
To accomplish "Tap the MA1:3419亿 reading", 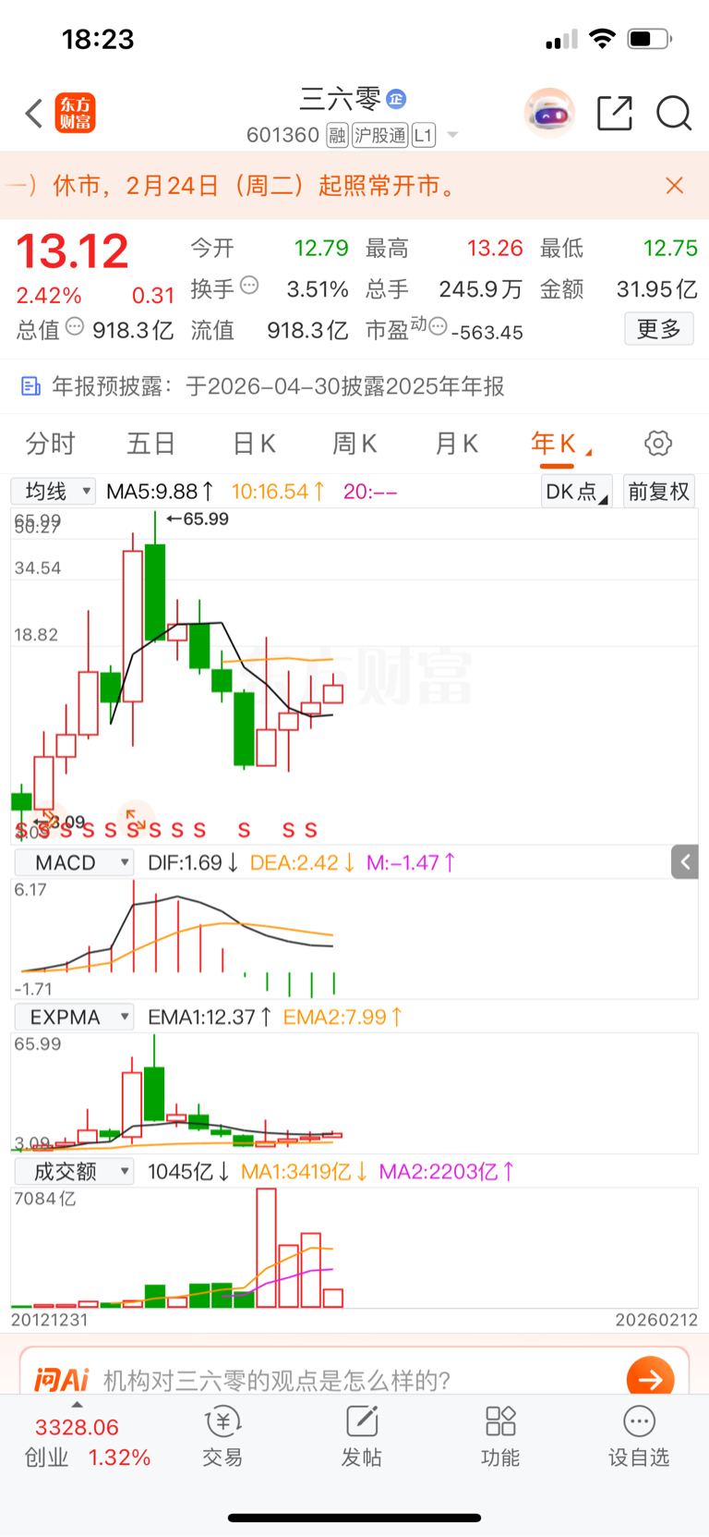I will (x=305, y=1172).
